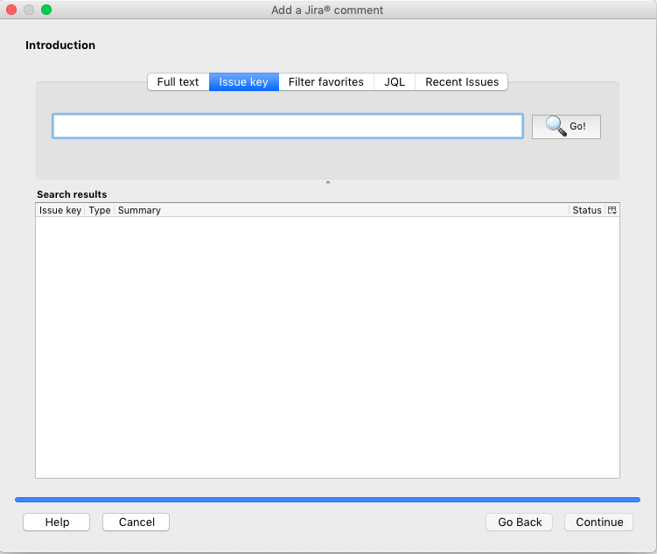Viewport: 657px width, 554px height.
Task: Sort results by Issue key column
Action: pyautogui.click(x=60, y=210)
